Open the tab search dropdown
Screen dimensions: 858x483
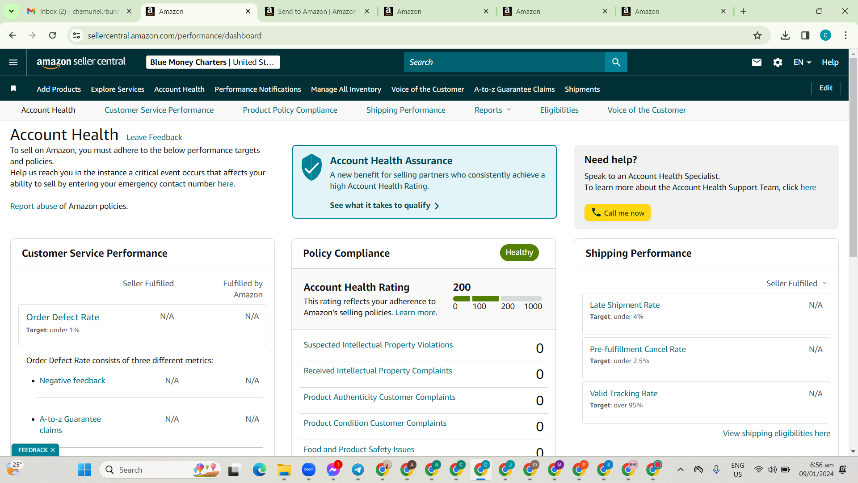click(11, 11)
